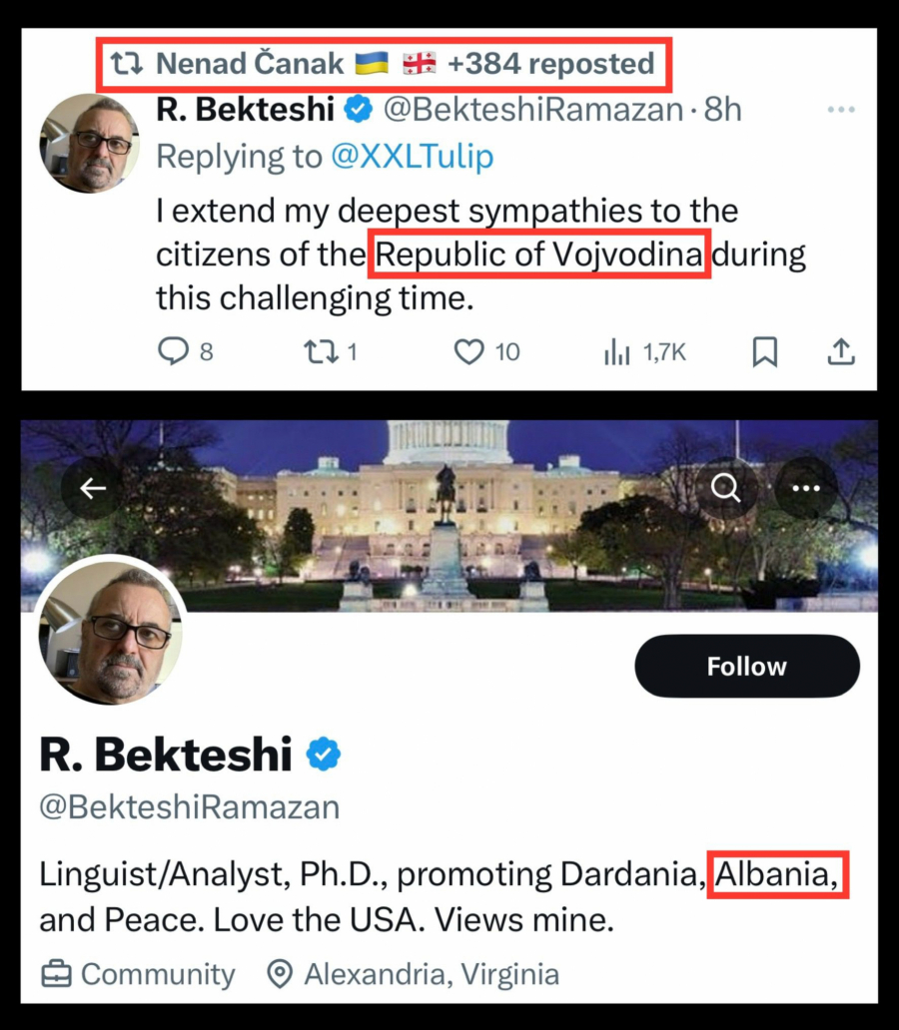Click R. Bekteshi's avatar in the tweet
The height and width of the screenshot is (1030, 899).
coord(89,143)
